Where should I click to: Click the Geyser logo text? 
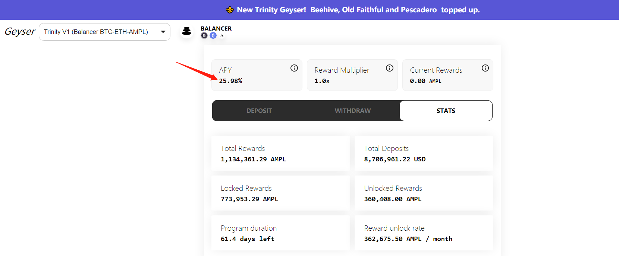[20, 32]
